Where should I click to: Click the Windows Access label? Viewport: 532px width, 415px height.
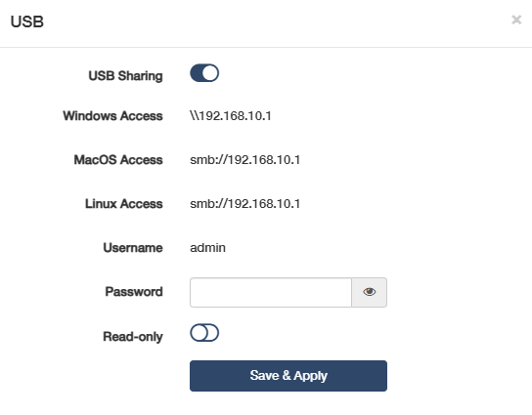(113, 116)
